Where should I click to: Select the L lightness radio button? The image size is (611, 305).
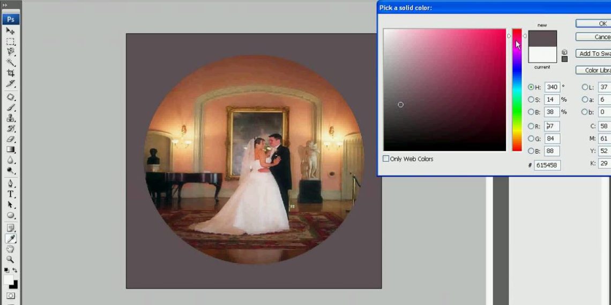tap(585, 87)
